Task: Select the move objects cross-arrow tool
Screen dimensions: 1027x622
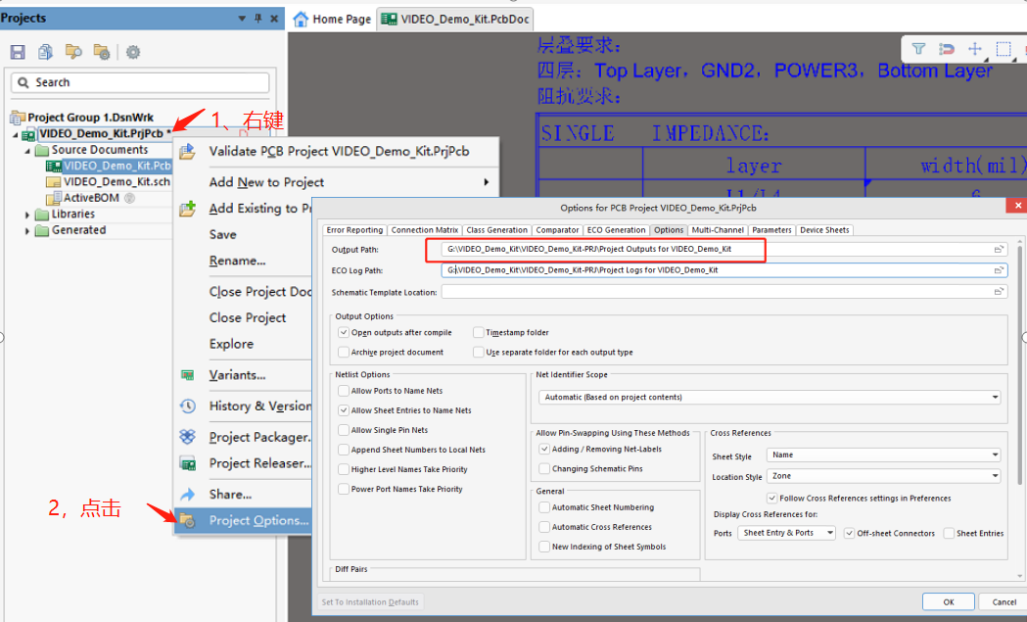Action: tap(975, 49)
